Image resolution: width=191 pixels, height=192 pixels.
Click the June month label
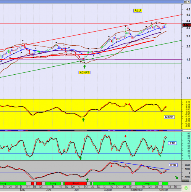tap(49, 190)
